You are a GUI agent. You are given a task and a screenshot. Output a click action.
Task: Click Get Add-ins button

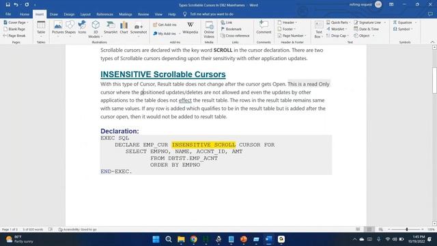click(x=165, y=25)
